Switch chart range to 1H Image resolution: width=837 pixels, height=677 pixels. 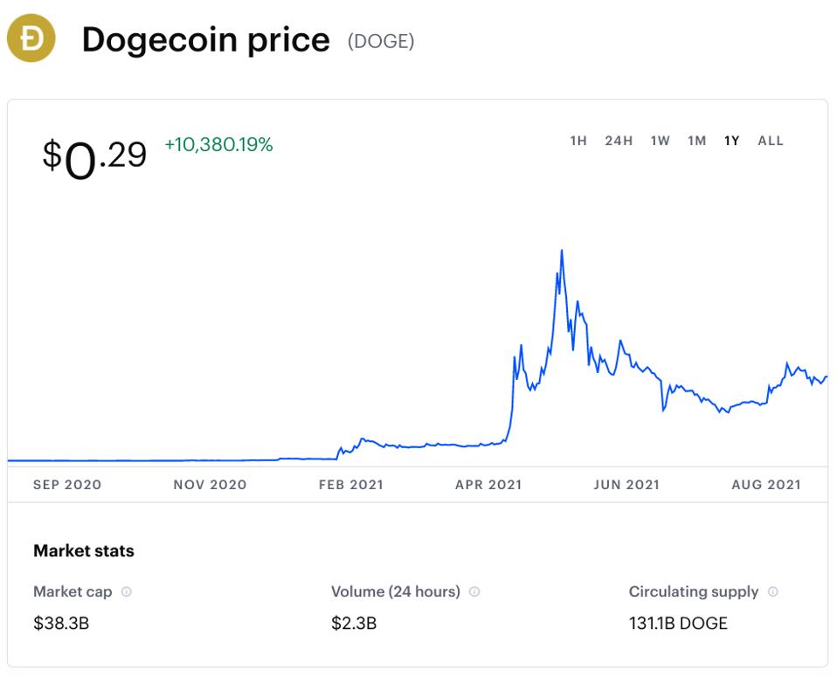pos(578,141)
